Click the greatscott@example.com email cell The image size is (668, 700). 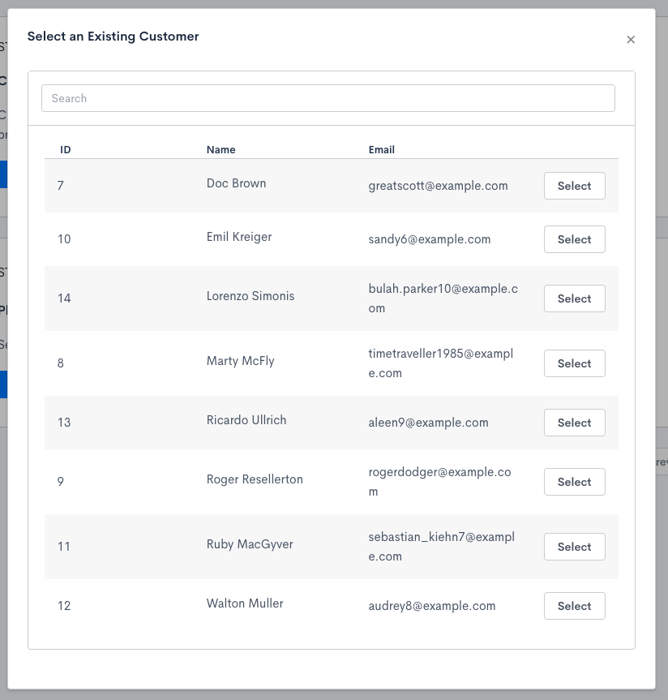click(x=438, y=186)
